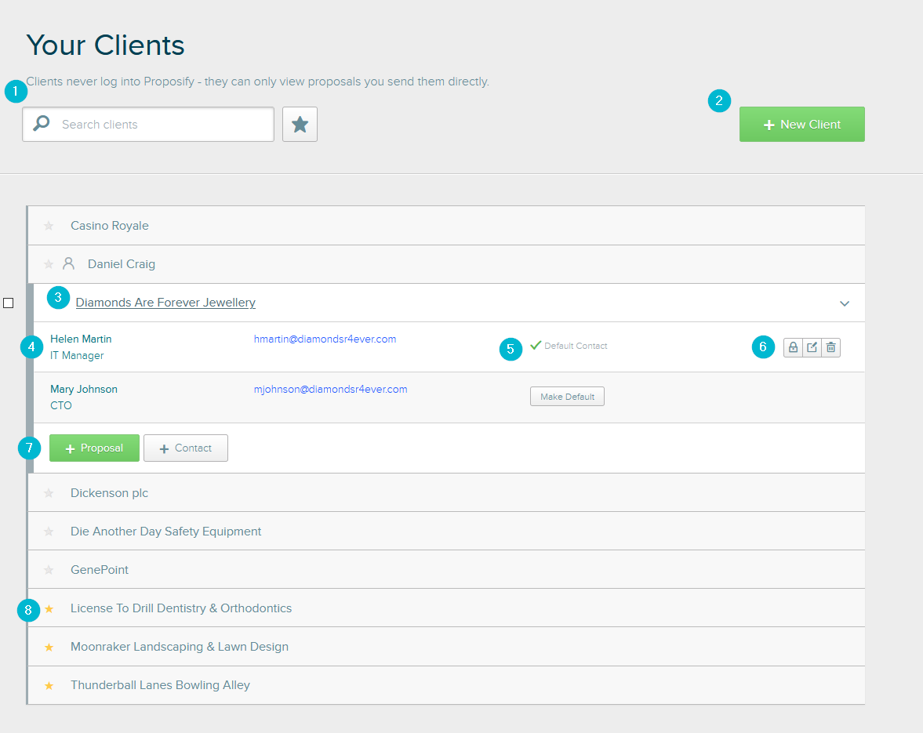Click the IT Manager title text

click(77, 355)
